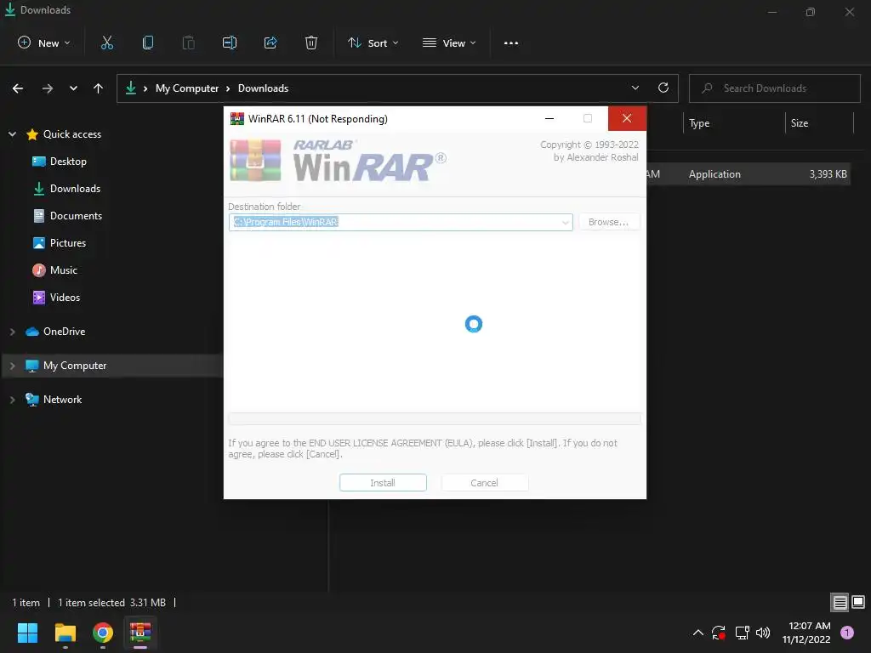871x653 pixels.
Task: Click the Cancel button in WinRAR setup
Action: click(x=484, y=483)
